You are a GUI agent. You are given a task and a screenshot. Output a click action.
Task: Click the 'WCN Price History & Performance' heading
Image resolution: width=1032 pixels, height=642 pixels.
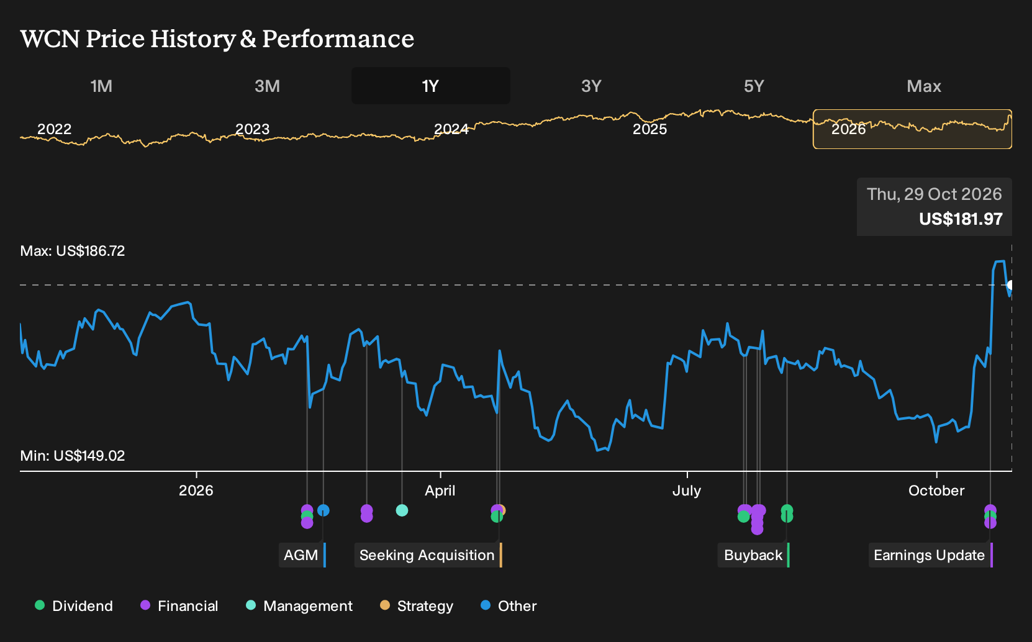[x=217, y=38]
